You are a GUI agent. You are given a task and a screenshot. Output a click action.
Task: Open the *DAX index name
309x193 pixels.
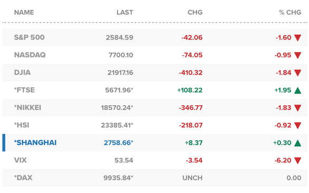[23, 178]
